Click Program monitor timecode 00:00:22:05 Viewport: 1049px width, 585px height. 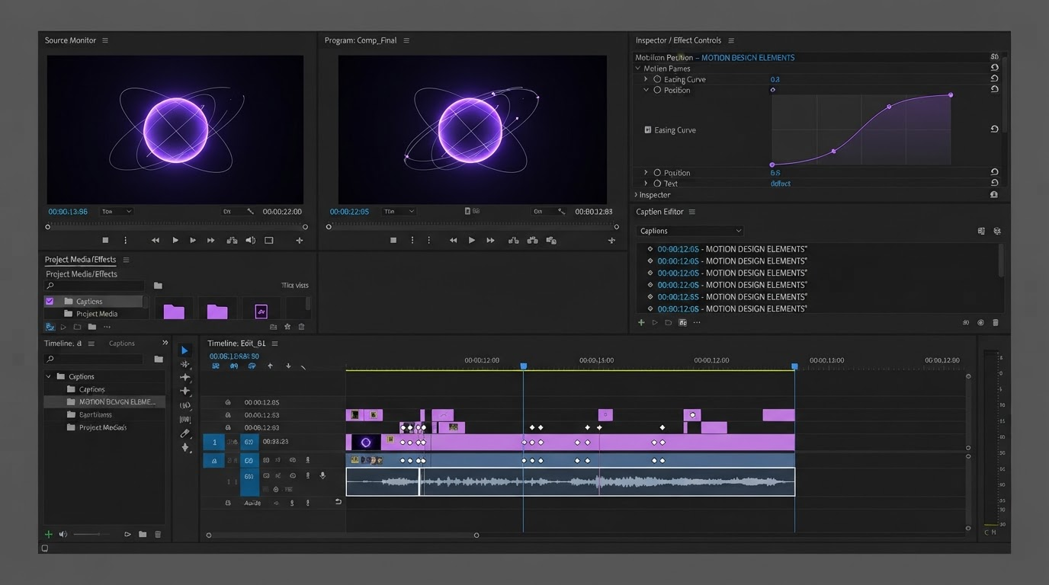pos(349,212)
